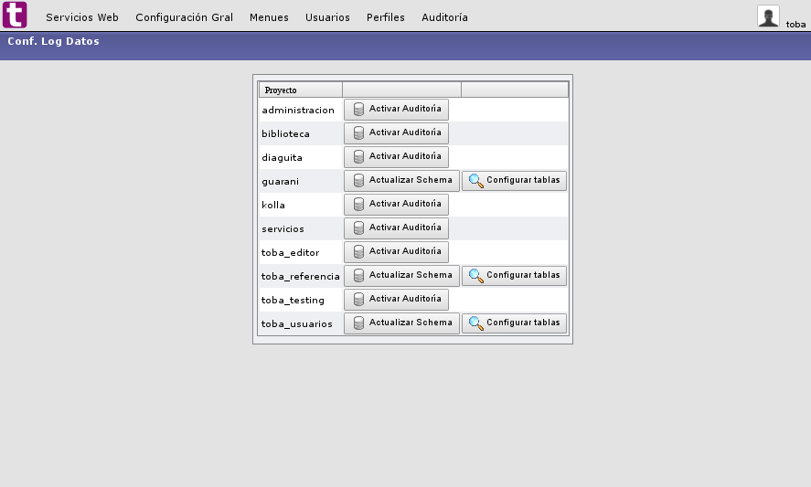This screenshot has width=811, height=487.
Task: Update schema for guarani project
Action: (402, 180)
